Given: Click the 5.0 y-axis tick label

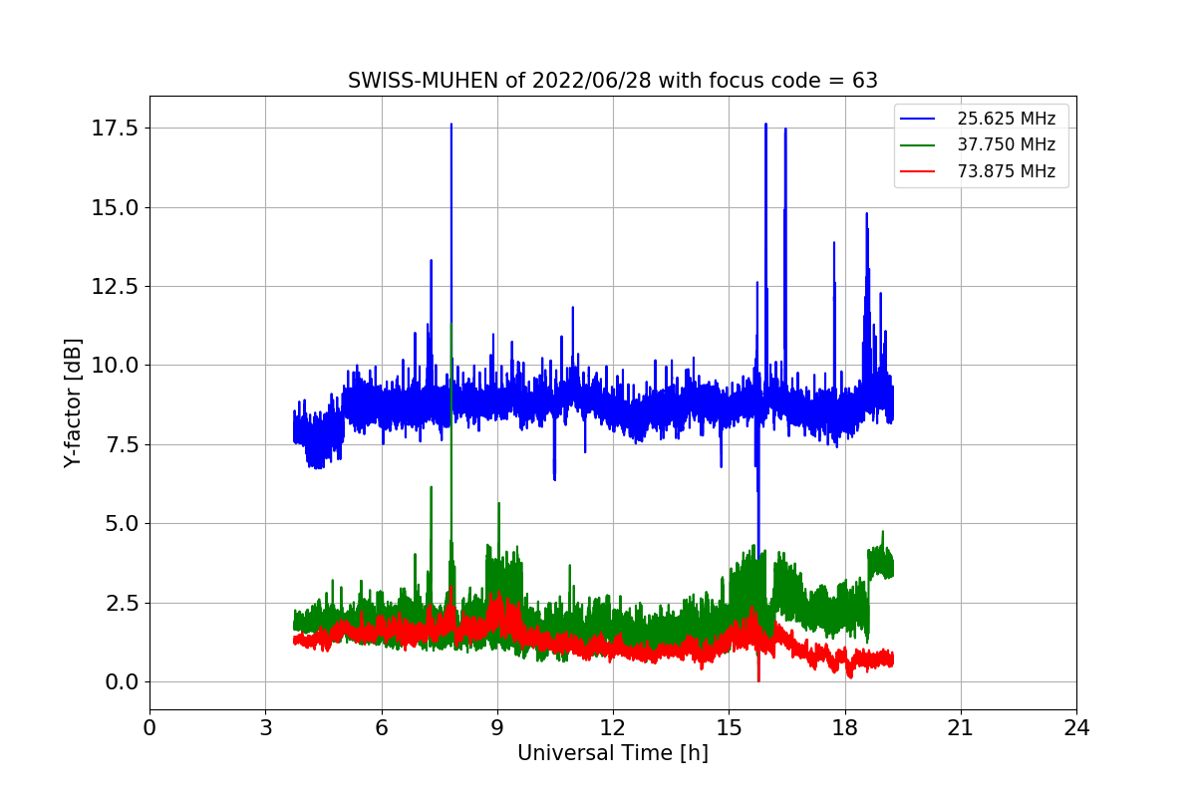Looking at the screenshot, I should [x=122, y=523].
